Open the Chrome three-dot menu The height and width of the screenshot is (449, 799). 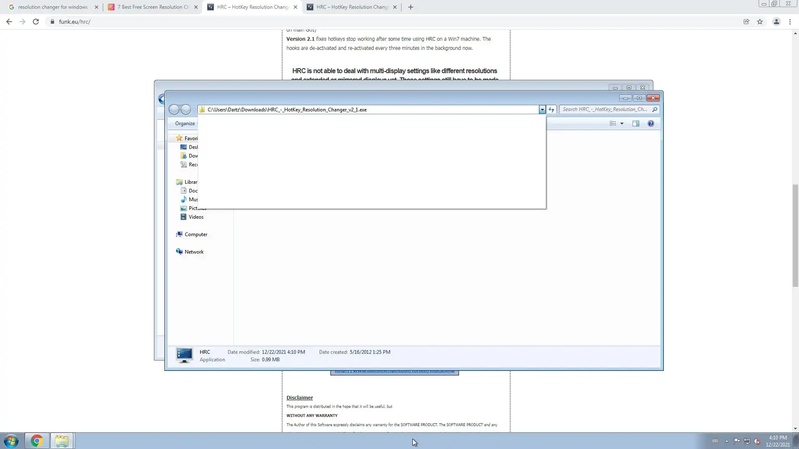[790, 22]
